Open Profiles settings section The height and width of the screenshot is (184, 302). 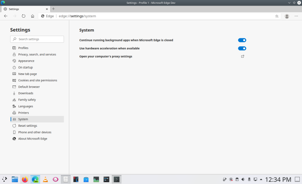click(x=37, y=48)
